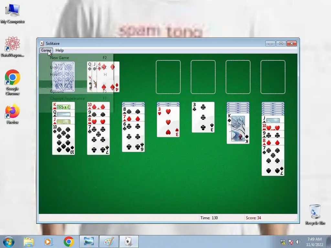Screen dimensions: 331x248
Task: Click the volume icon in the system tray
Action: pyautogui.click(x=298, y=242)
